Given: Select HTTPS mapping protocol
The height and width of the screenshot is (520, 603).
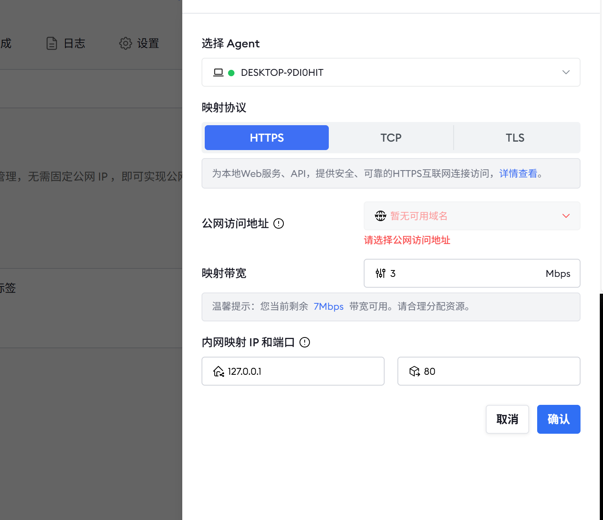Looking at the screenshot, I should tap(267, 138).
